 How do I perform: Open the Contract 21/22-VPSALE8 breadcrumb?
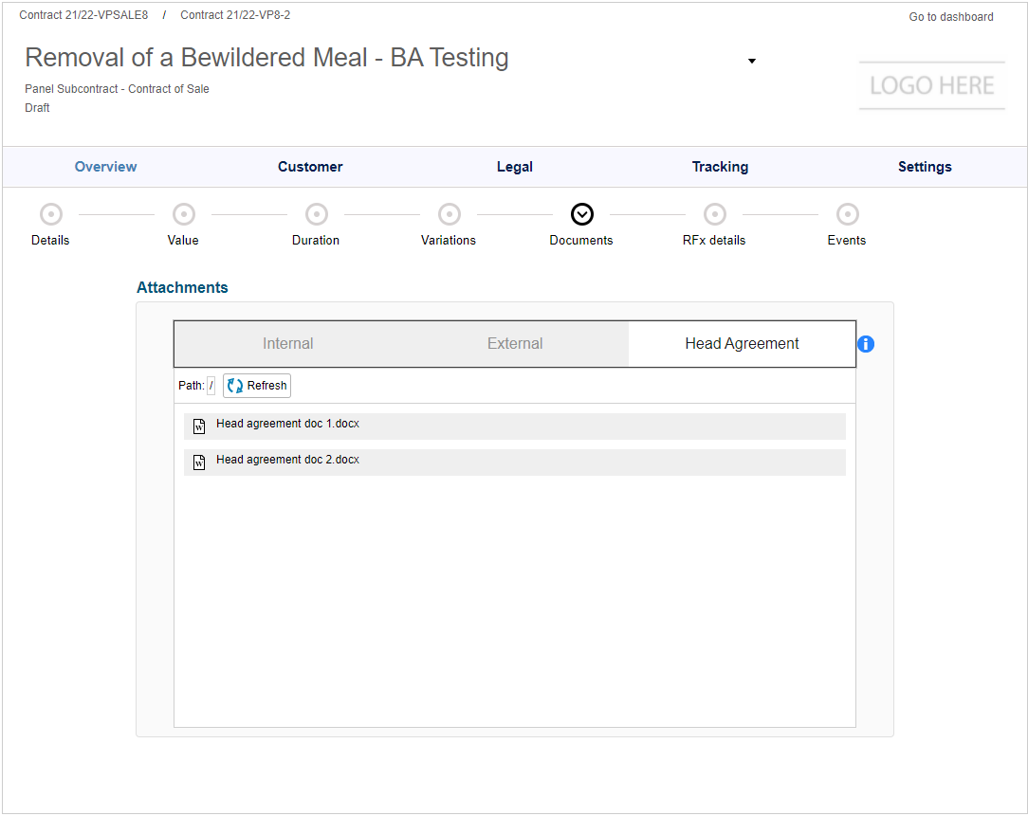[83, 15]
